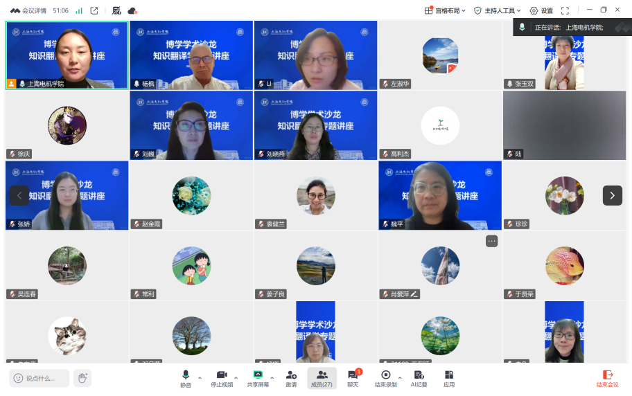This screenshot has width=632, height=396.
Task: Open the 宫格布局 layout dropdown
Action: click(x=445, y=10)
